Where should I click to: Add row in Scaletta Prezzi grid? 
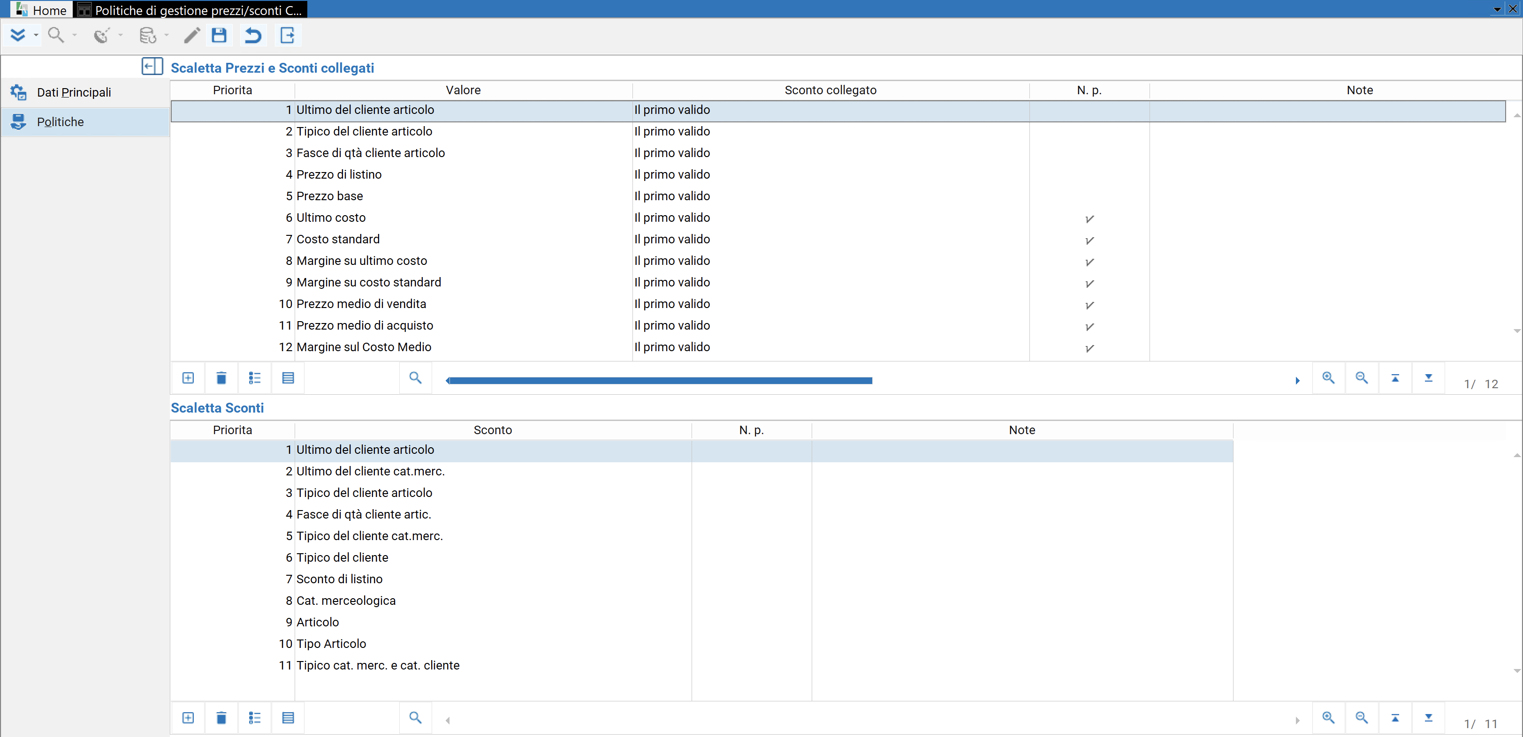click(x=188, y=378)
